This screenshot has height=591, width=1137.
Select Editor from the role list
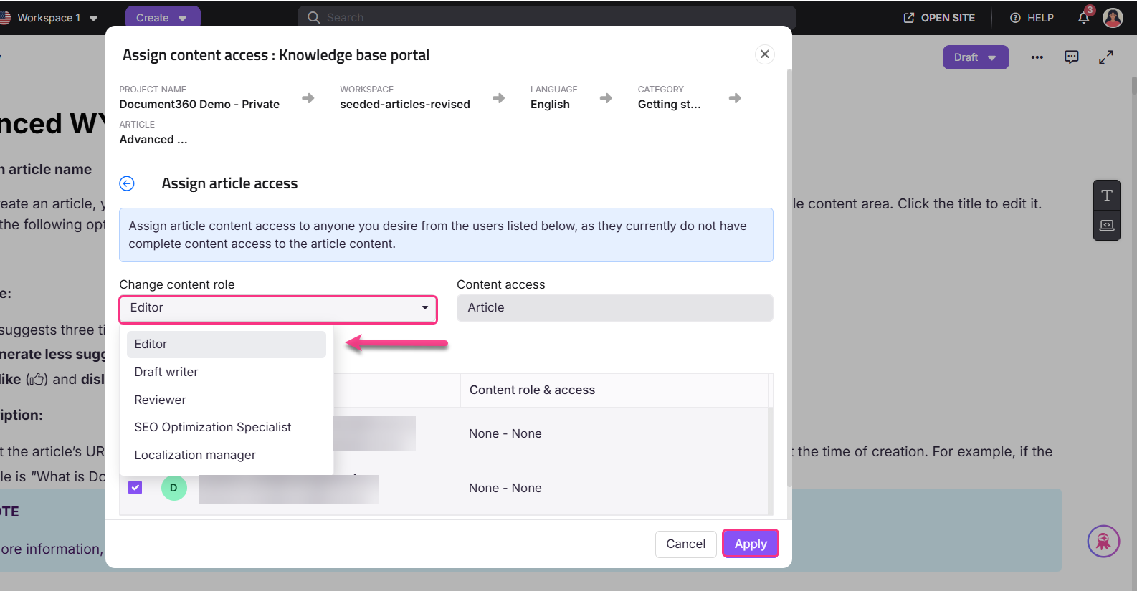(x=227, y=345)
